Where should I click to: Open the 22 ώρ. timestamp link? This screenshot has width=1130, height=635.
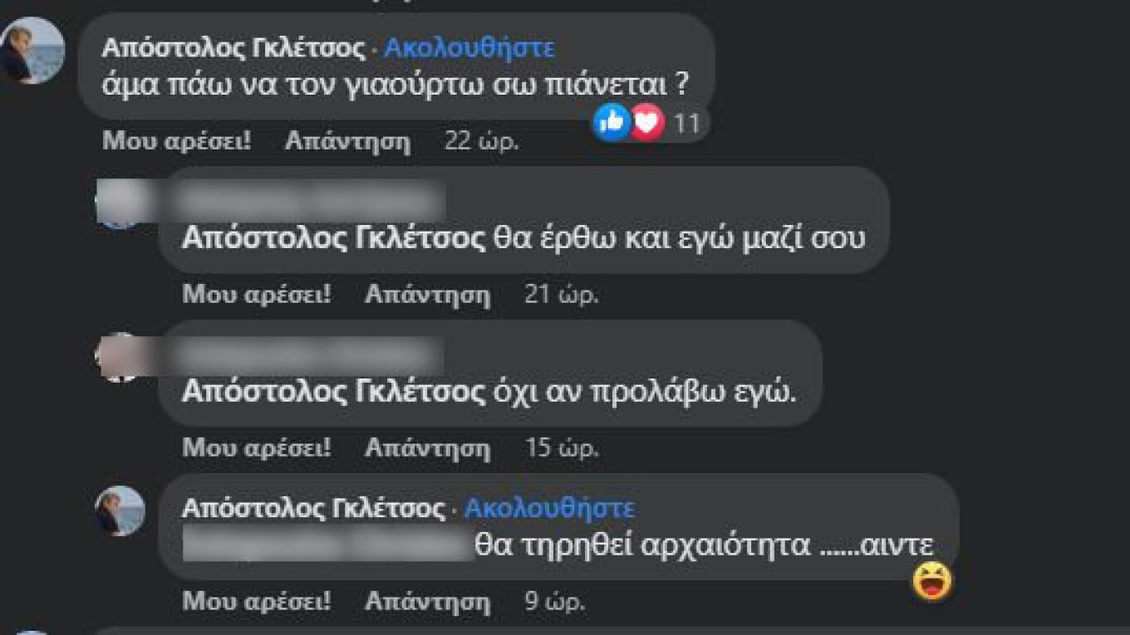pos(482,141)
